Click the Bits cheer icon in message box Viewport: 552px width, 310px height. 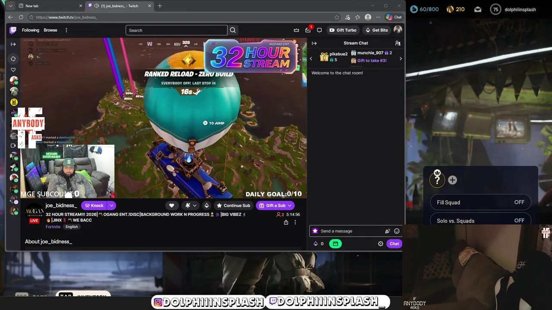click(x=387, y=231)
